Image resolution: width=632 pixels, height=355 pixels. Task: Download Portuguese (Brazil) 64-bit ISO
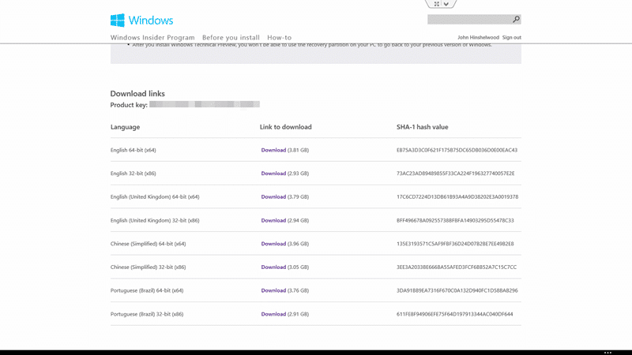click(x=273, y=290)
